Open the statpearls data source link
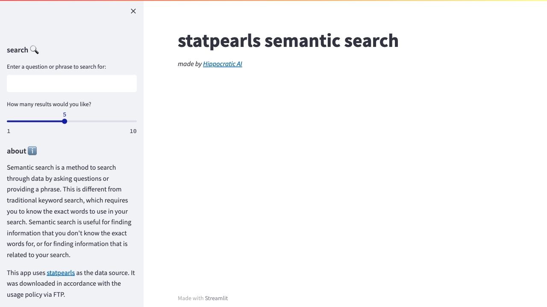 61,273
